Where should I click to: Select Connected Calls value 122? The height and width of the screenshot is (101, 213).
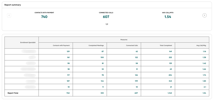[136, 57]
